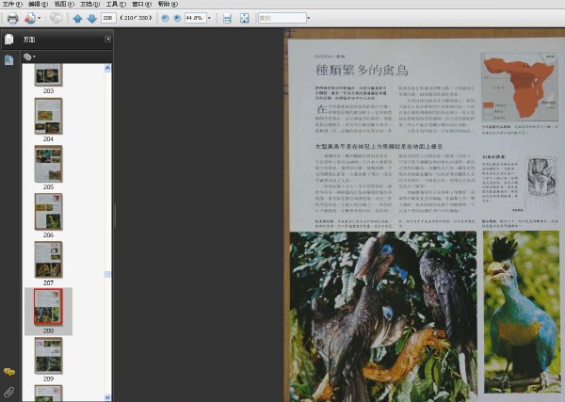Screen dimensions: 565x402
Task: Click the Print icon in the toolbar
Action: coord(12,18)
